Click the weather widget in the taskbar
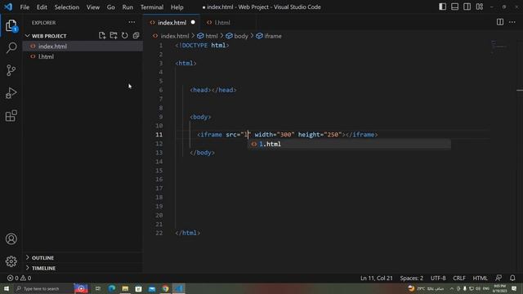 click(425, 288)
